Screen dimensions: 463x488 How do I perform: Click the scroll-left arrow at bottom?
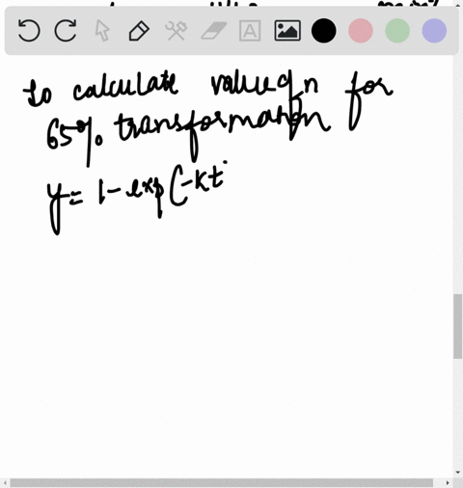click(5, 482)
